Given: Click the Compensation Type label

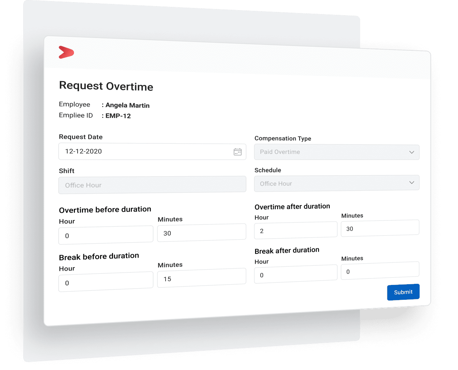Looking at the screenshot, I should tap(283, 138).
